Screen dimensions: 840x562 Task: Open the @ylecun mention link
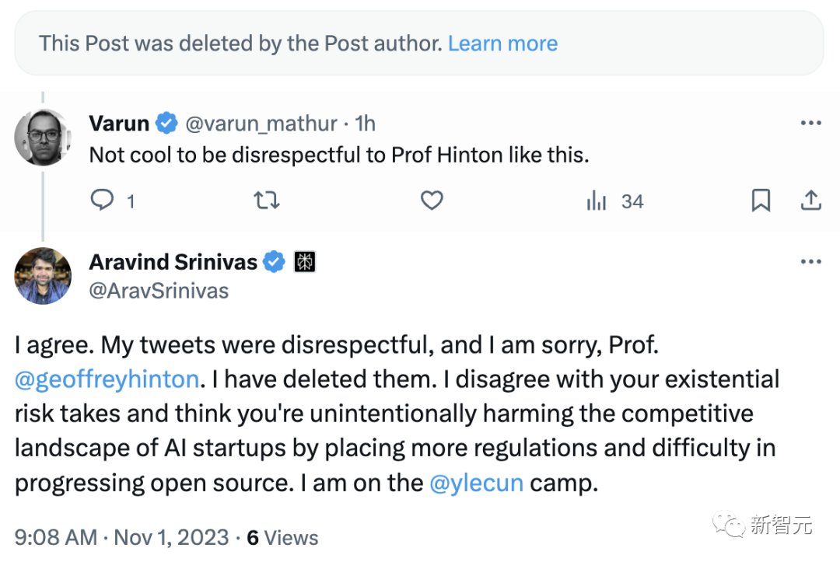pyautogui.click(x=476, y=483)
